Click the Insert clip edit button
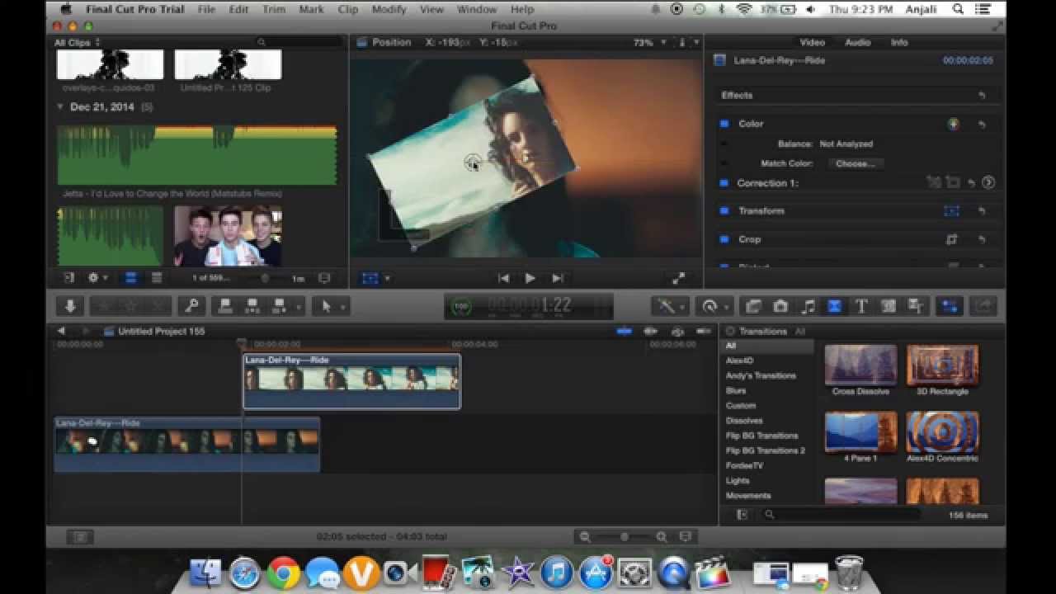Screen dimensions: 1056x594 252,306
